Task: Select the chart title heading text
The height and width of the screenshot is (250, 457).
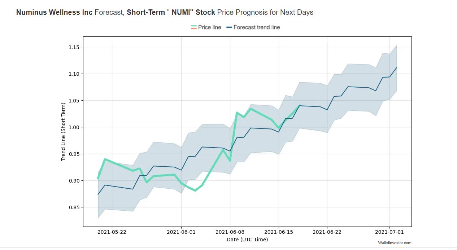Action: 165,12
